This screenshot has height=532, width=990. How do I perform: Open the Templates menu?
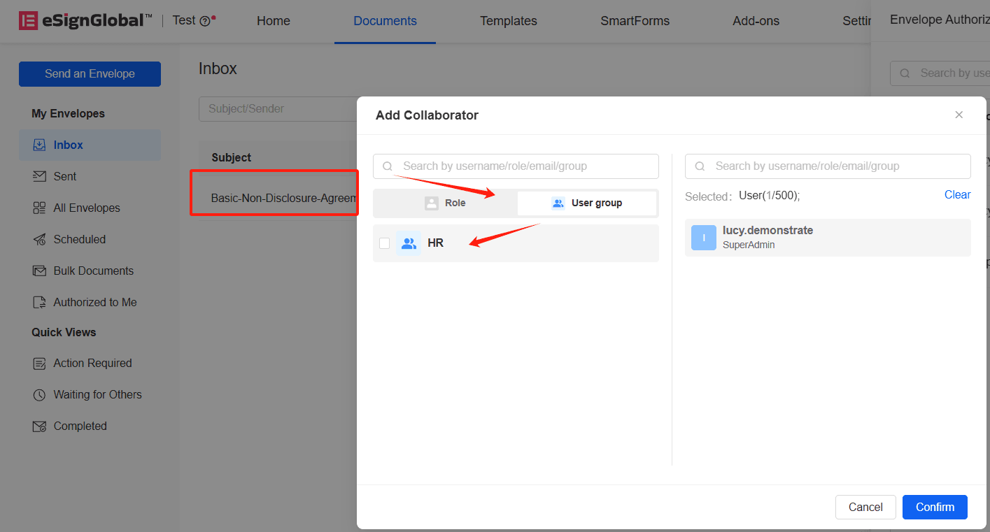(508, 21)
